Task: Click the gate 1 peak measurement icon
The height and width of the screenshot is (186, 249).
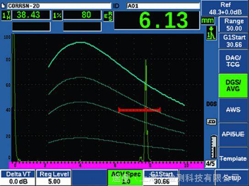Action: tap(211, 33)
